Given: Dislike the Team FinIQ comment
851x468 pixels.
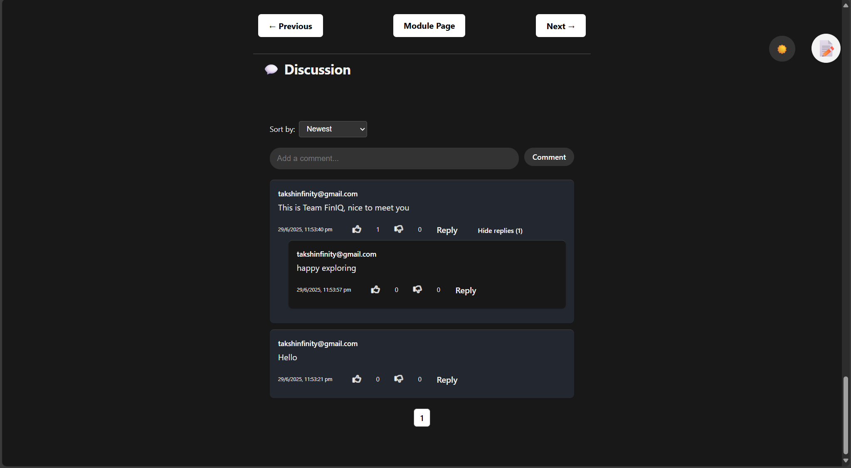Looking at the screenshot, I should [398, 229].
